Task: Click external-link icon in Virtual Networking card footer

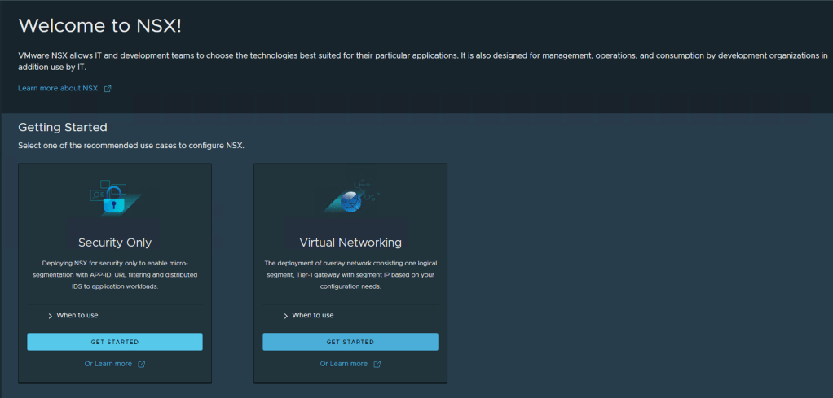Action: [377, 364]
